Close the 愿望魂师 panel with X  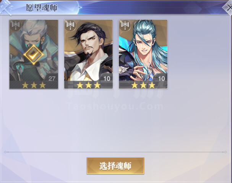click(x=228, y=8)
